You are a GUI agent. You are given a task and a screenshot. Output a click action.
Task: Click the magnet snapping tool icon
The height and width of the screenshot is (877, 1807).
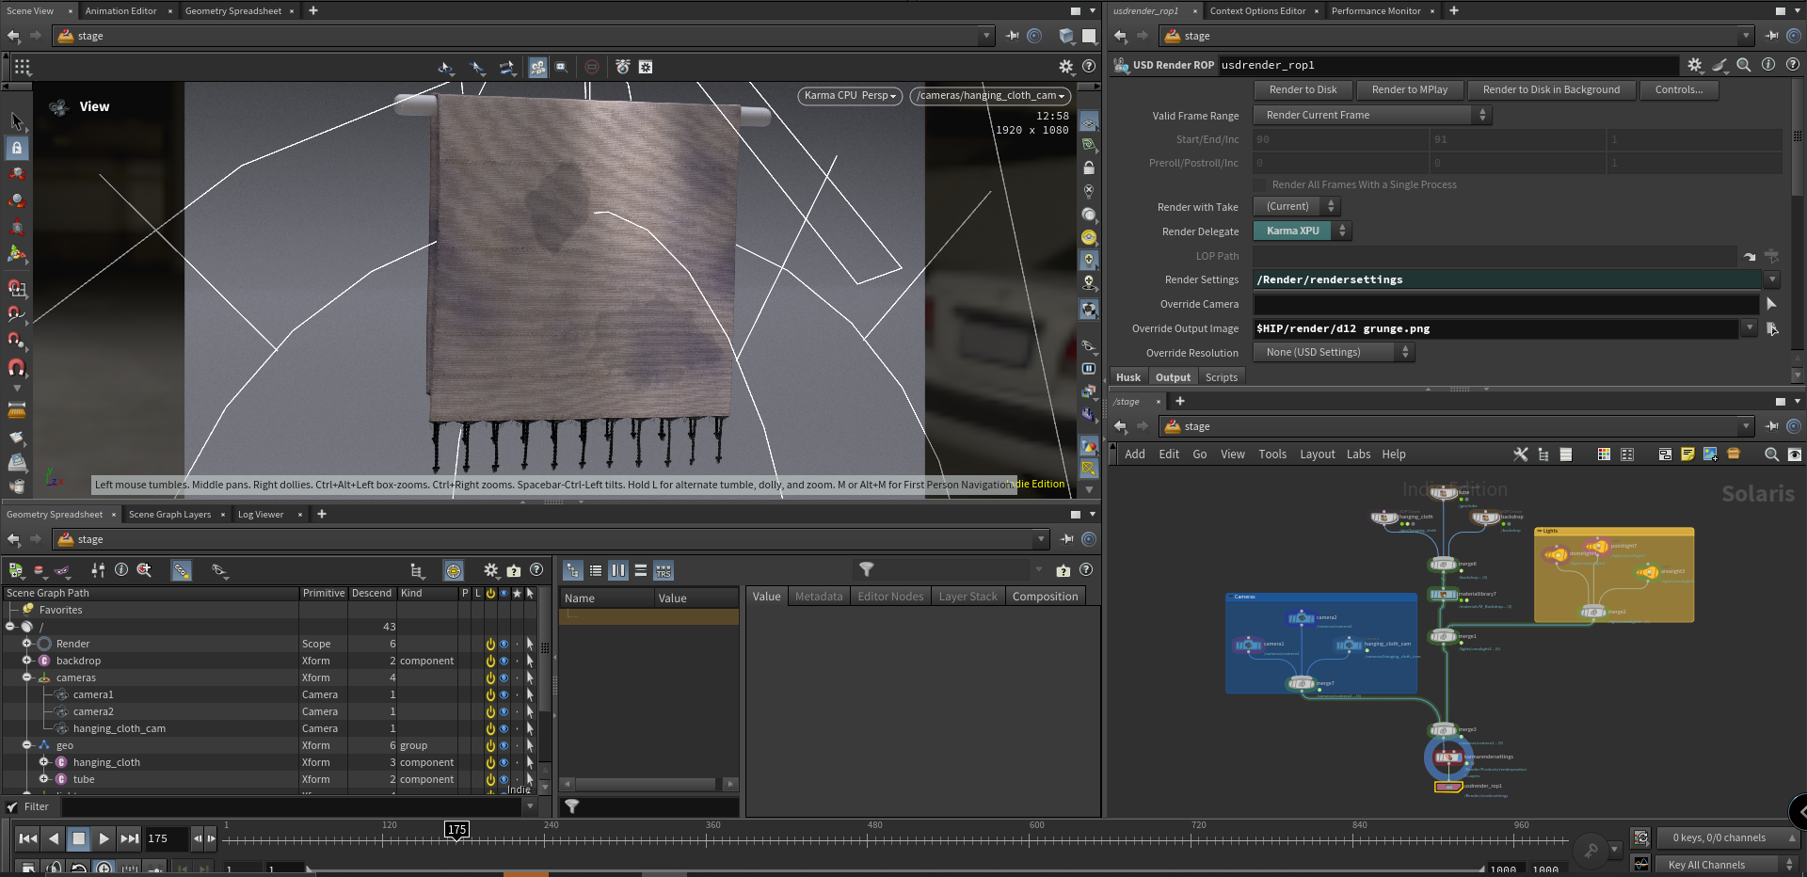click(x=16, y=368)
